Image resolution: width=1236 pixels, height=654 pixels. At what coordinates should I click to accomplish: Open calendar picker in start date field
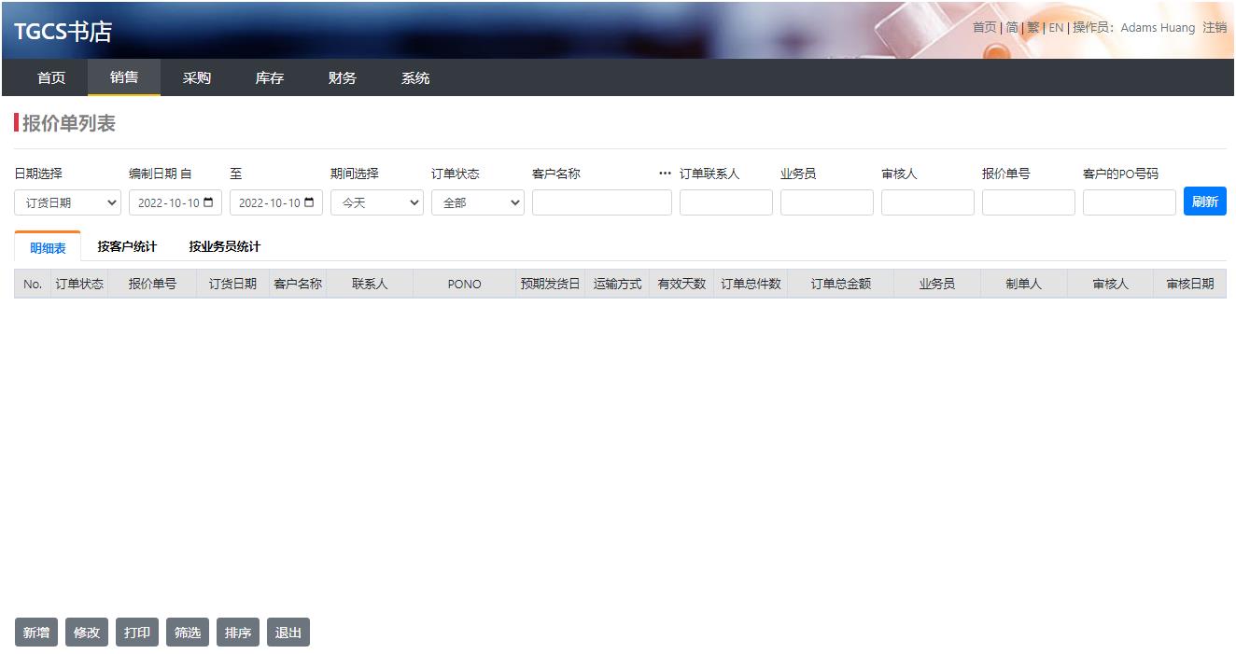click(x=207, y=202)
